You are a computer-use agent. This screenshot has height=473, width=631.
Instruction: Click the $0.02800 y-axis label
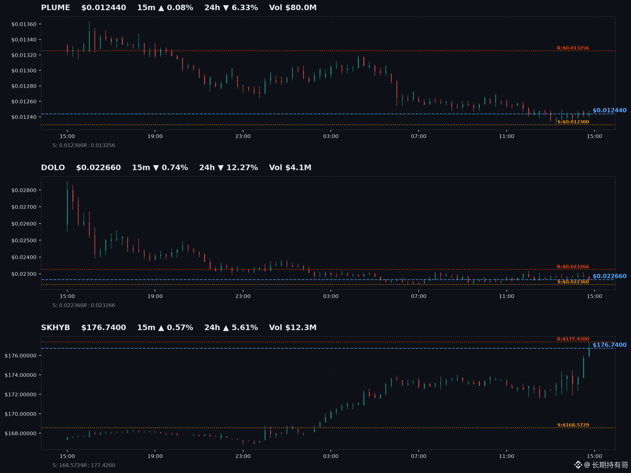24,190
